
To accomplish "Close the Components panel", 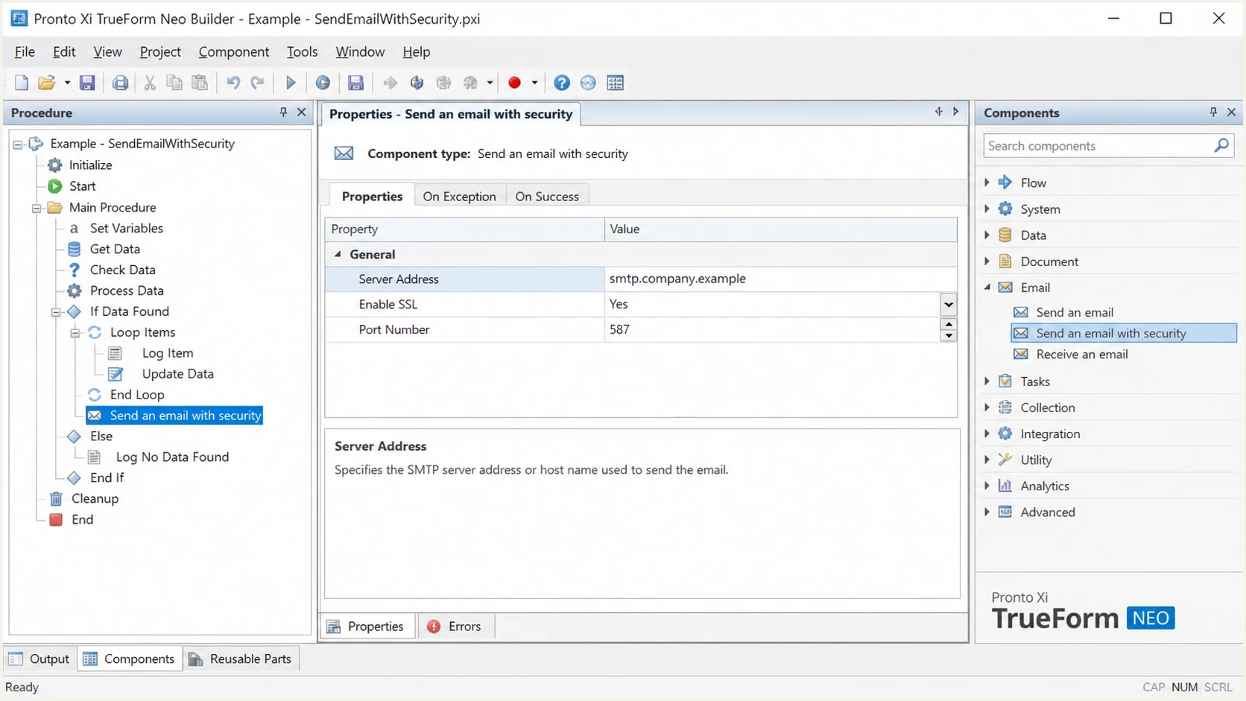I will 1231,112.
